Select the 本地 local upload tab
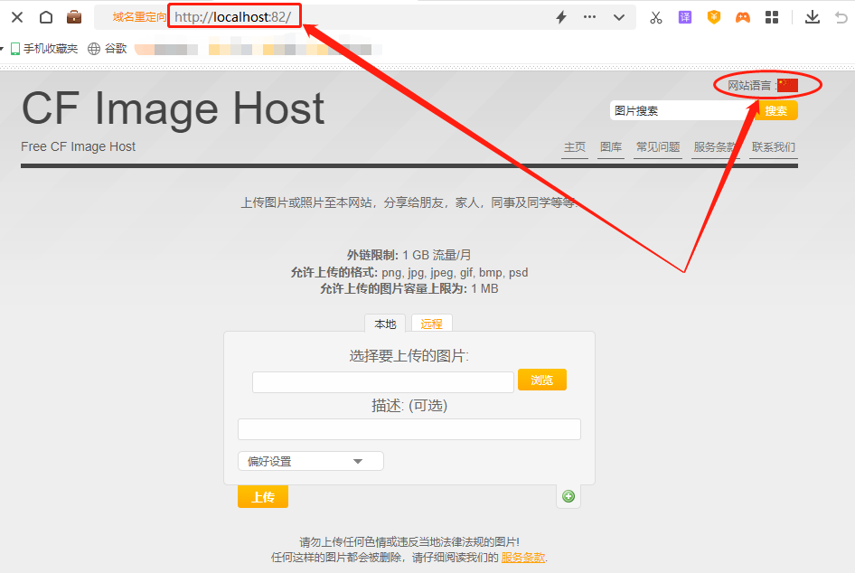This screenshot has height=573, width=855. pos(385,324)
